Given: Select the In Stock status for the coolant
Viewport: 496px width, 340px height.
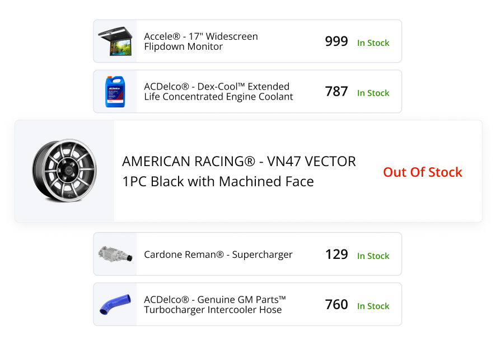Looking at the screenshot, I should 373,93.
